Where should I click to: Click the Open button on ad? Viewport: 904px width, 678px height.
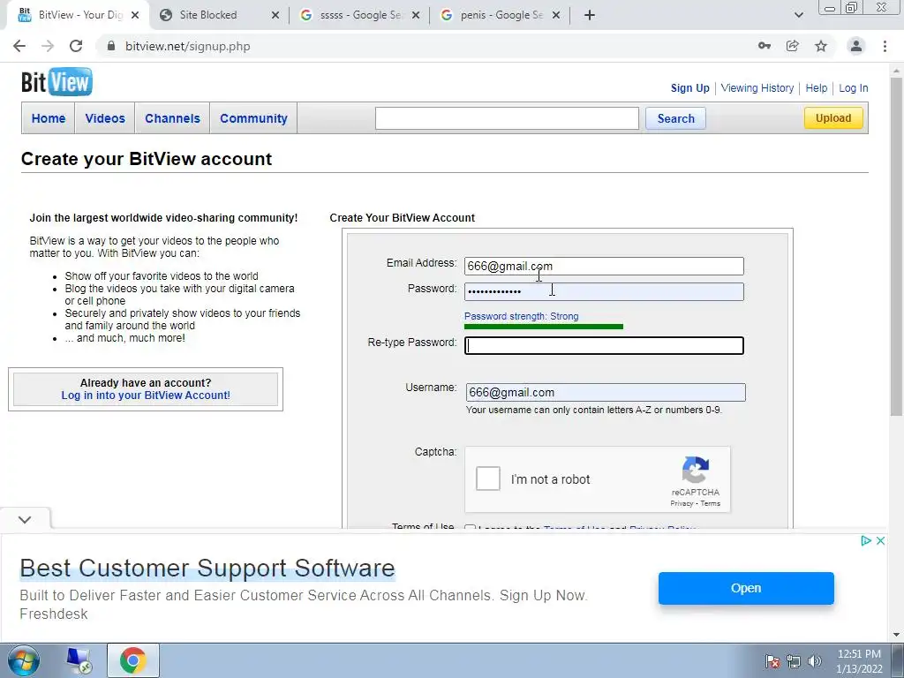[x=746, y=588]
